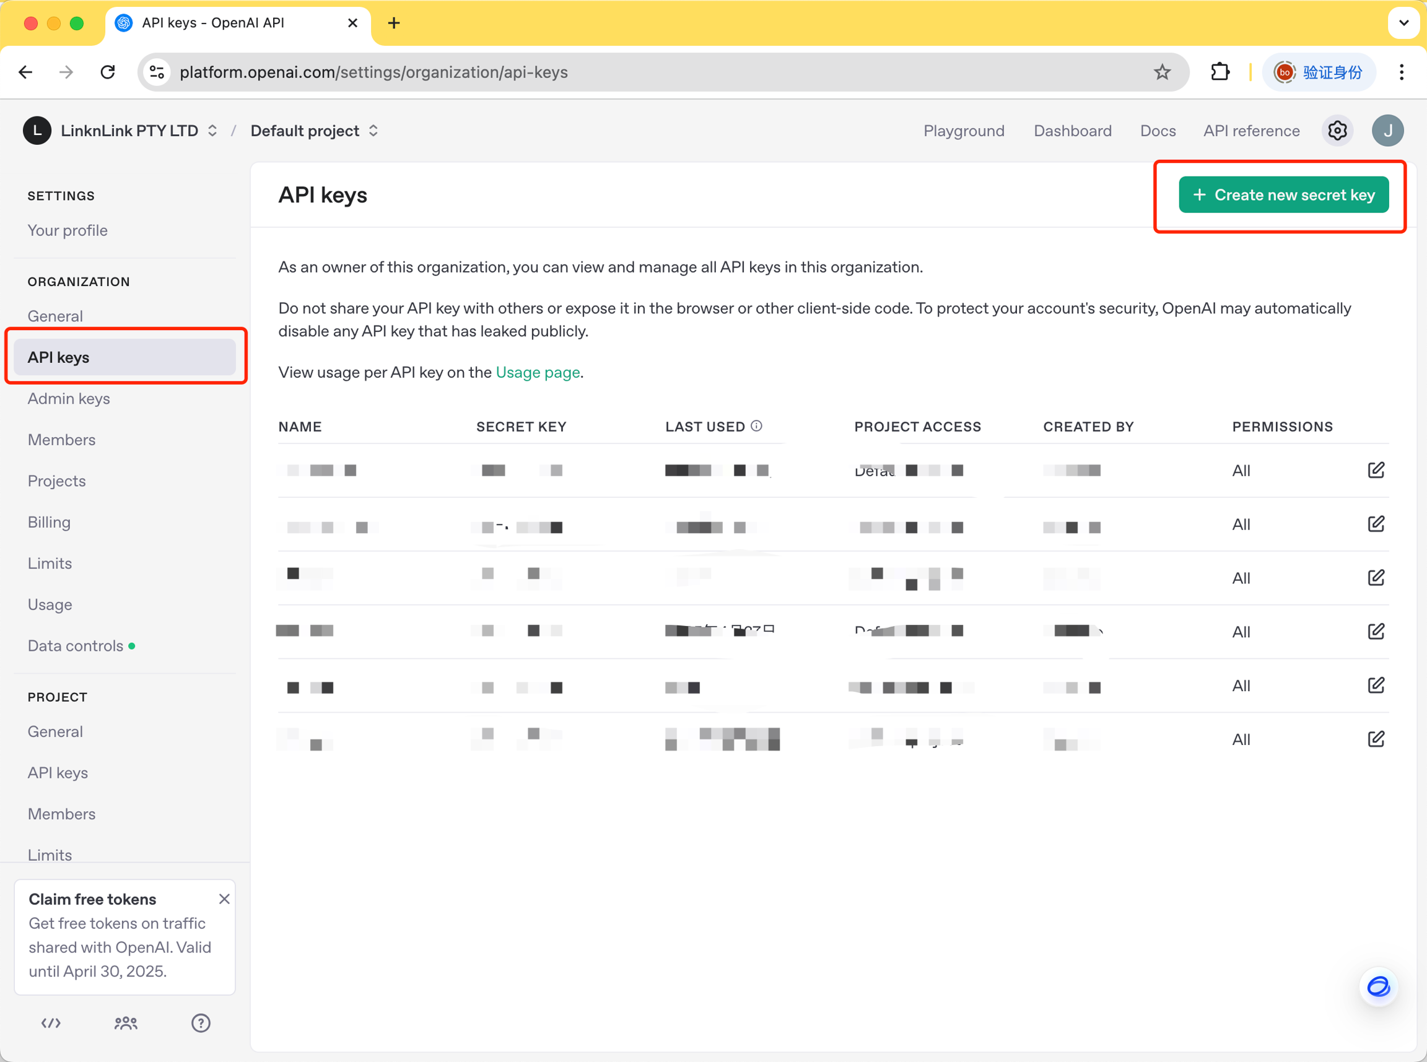The width and height of the screenshot is (1427, 1062).
Task: Go to the Playground tab
Action: pos(964,131)
